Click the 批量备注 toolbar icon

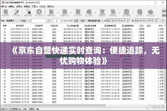[x=102, y=13]
